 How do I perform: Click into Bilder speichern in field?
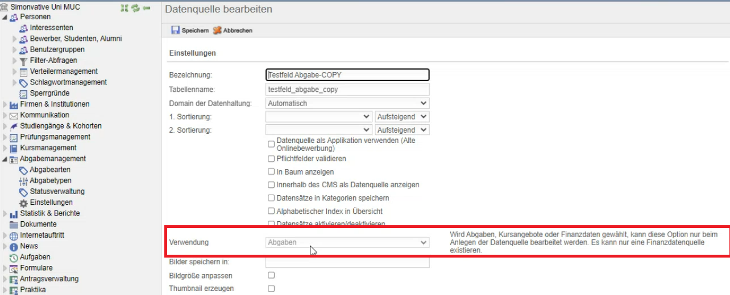click(x=347, y=262)
